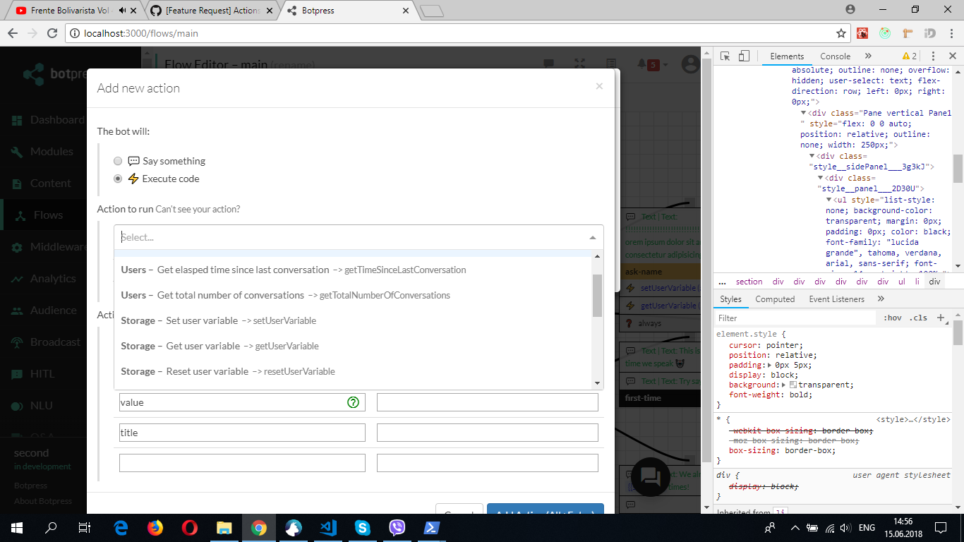
Task: Select the NLU sidebar icon
Action: pyautogui.click(x=17, y=405)
